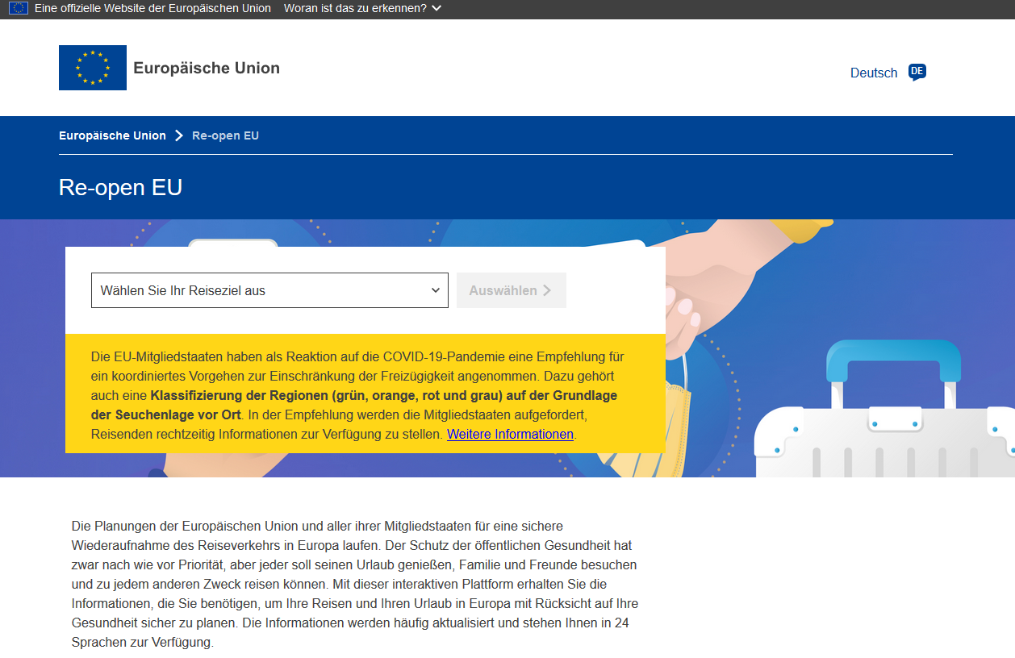Open the Europäische Union home link beside the logo

(207, 69)
